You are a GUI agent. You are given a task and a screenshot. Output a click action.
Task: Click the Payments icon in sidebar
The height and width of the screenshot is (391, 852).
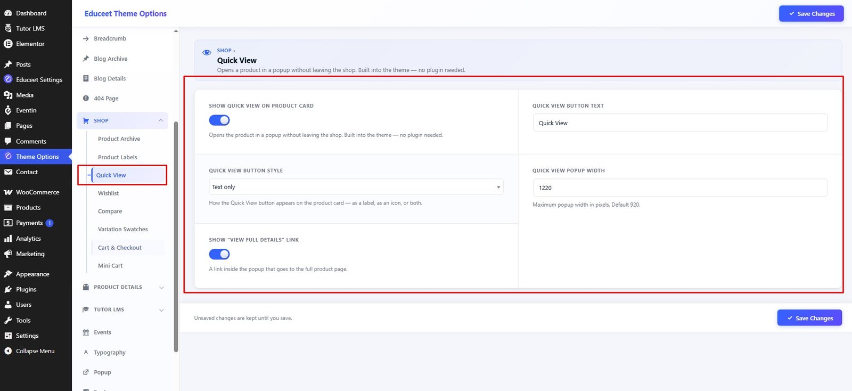[8, 223]
